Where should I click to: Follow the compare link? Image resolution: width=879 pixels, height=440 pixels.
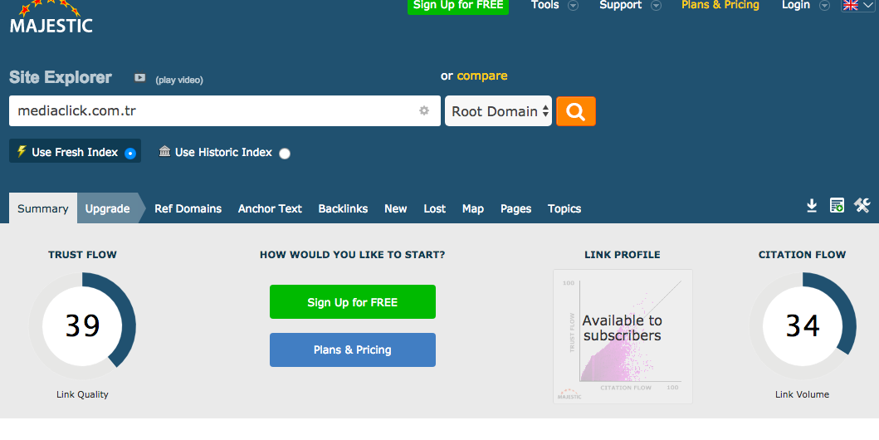pos(481,76)
